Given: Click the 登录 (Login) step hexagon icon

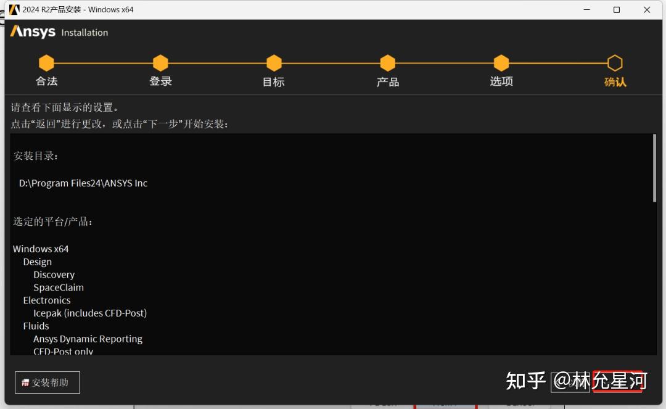Looking at the screenshot, I should click(x=160, y=62).
